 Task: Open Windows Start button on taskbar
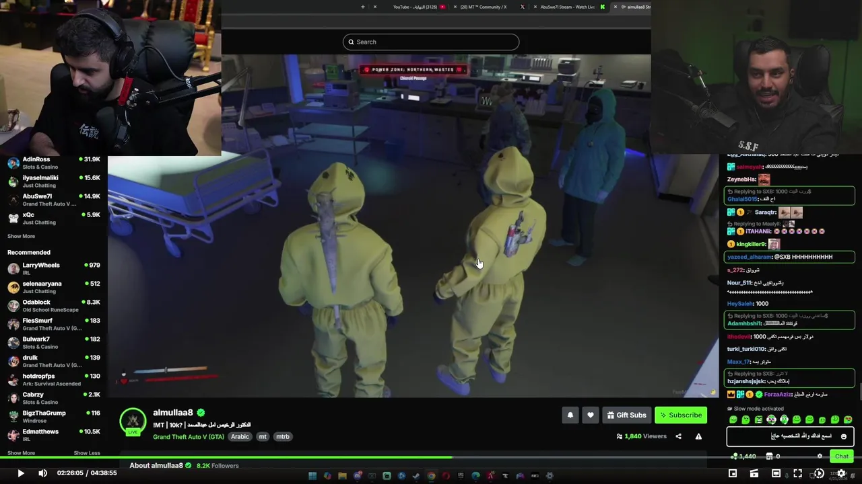(312, 476)
